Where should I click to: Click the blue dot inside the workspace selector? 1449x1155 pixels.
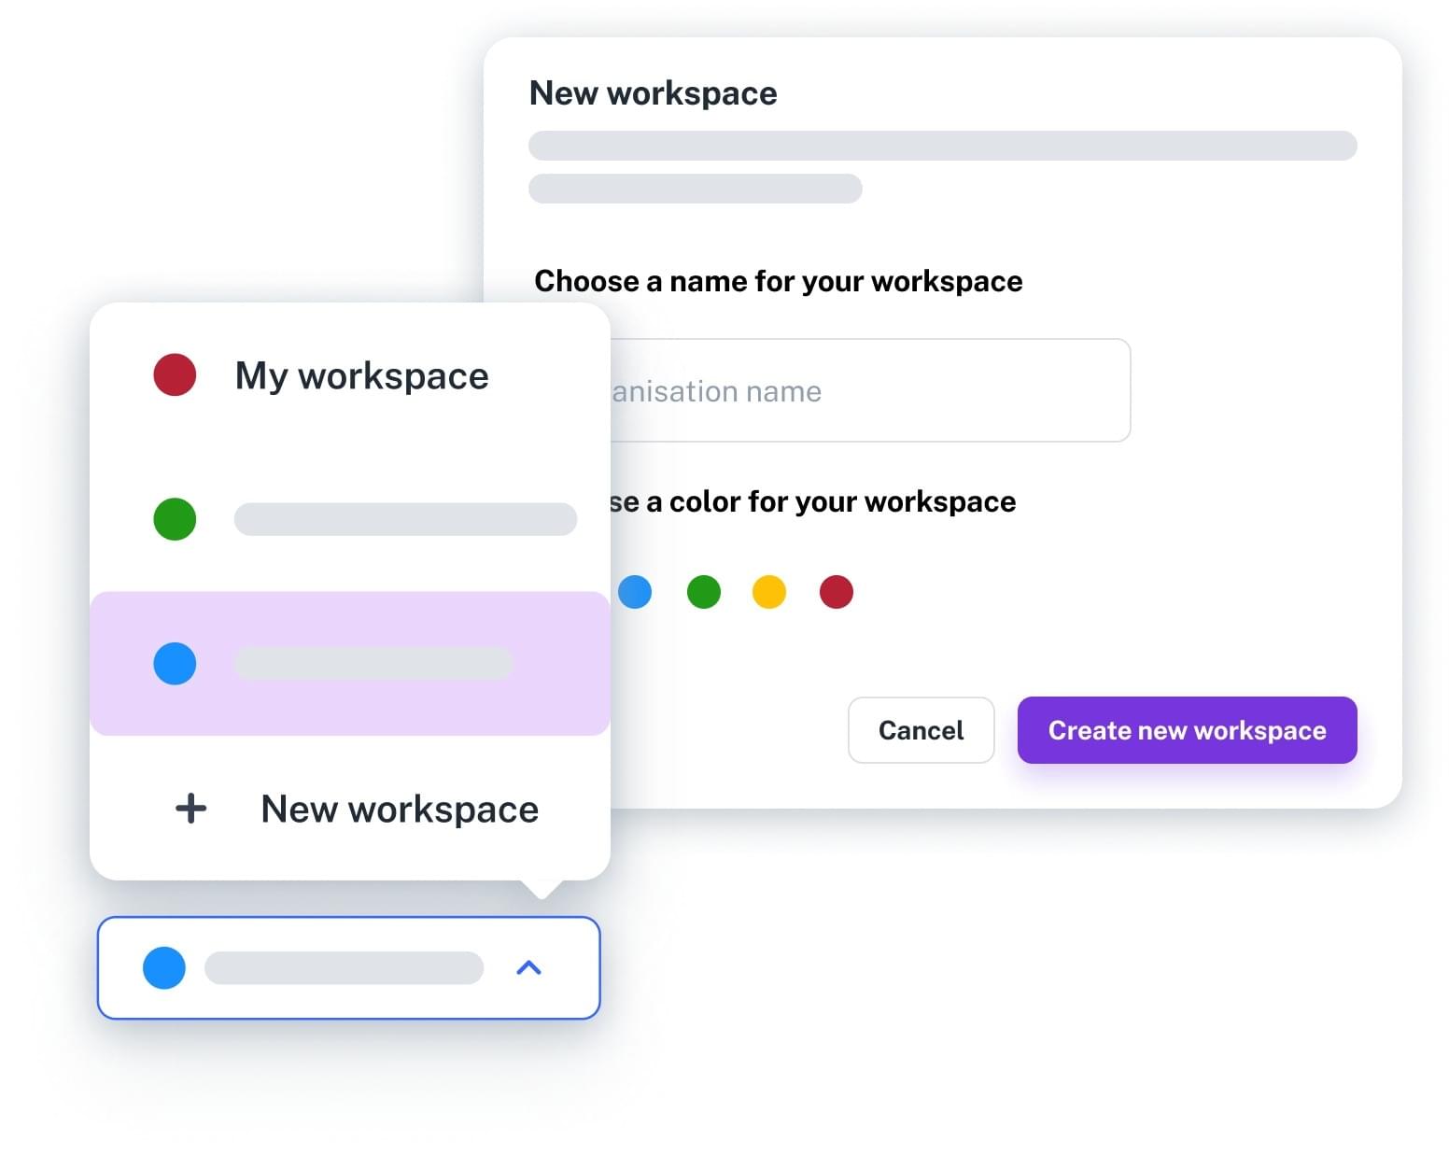click(x=164, y=967)
